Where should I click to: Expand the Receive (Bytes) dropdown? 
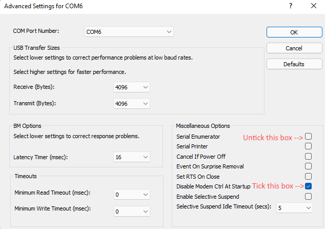point(132,87)
